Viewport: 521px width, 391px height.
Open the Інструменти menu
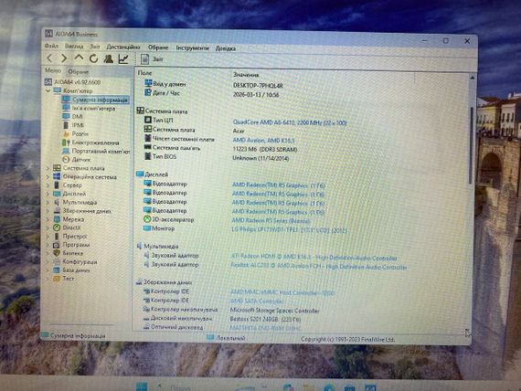[x=192, y=48]
